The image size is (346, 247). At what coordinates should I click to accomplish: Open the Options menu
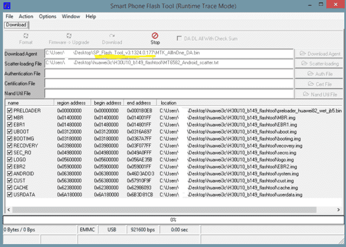point(47,17)
